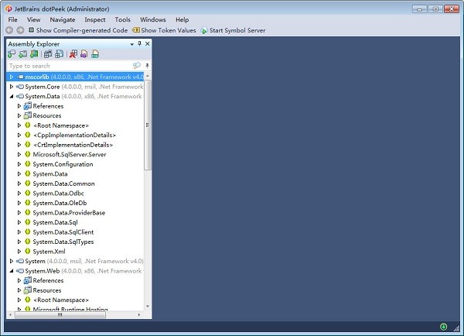This screenshot has width=464, height=336.
Task: Select System.Data.ProviderBase namespace
Action: coord(69,212)
